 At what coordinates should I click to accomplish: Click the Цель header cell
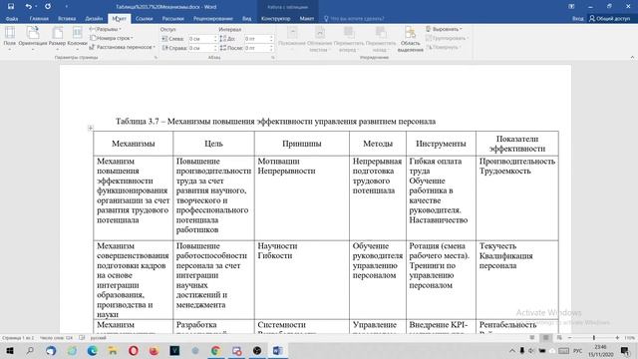(213, 144)
